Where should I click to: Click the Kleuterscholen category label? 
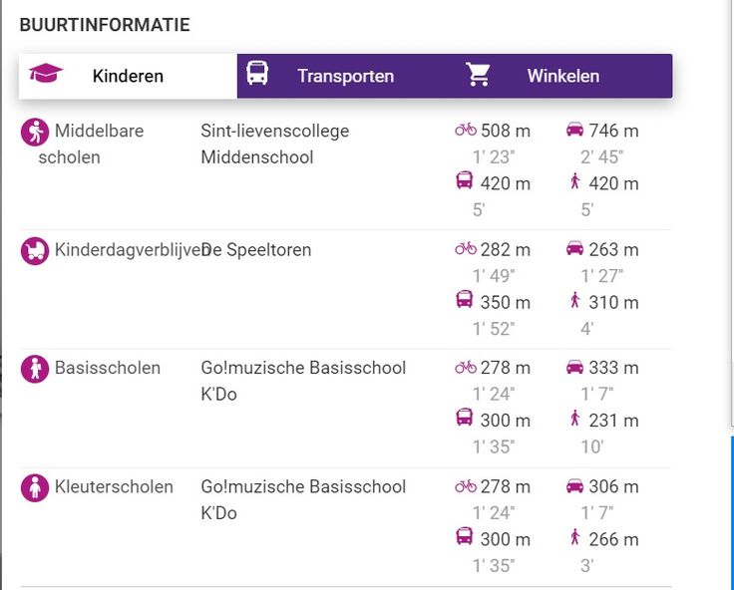point(114,487)
